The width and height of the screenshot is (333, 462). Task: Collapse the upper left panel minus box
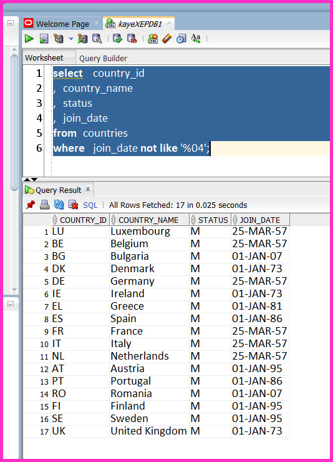[x=11, y=23]
